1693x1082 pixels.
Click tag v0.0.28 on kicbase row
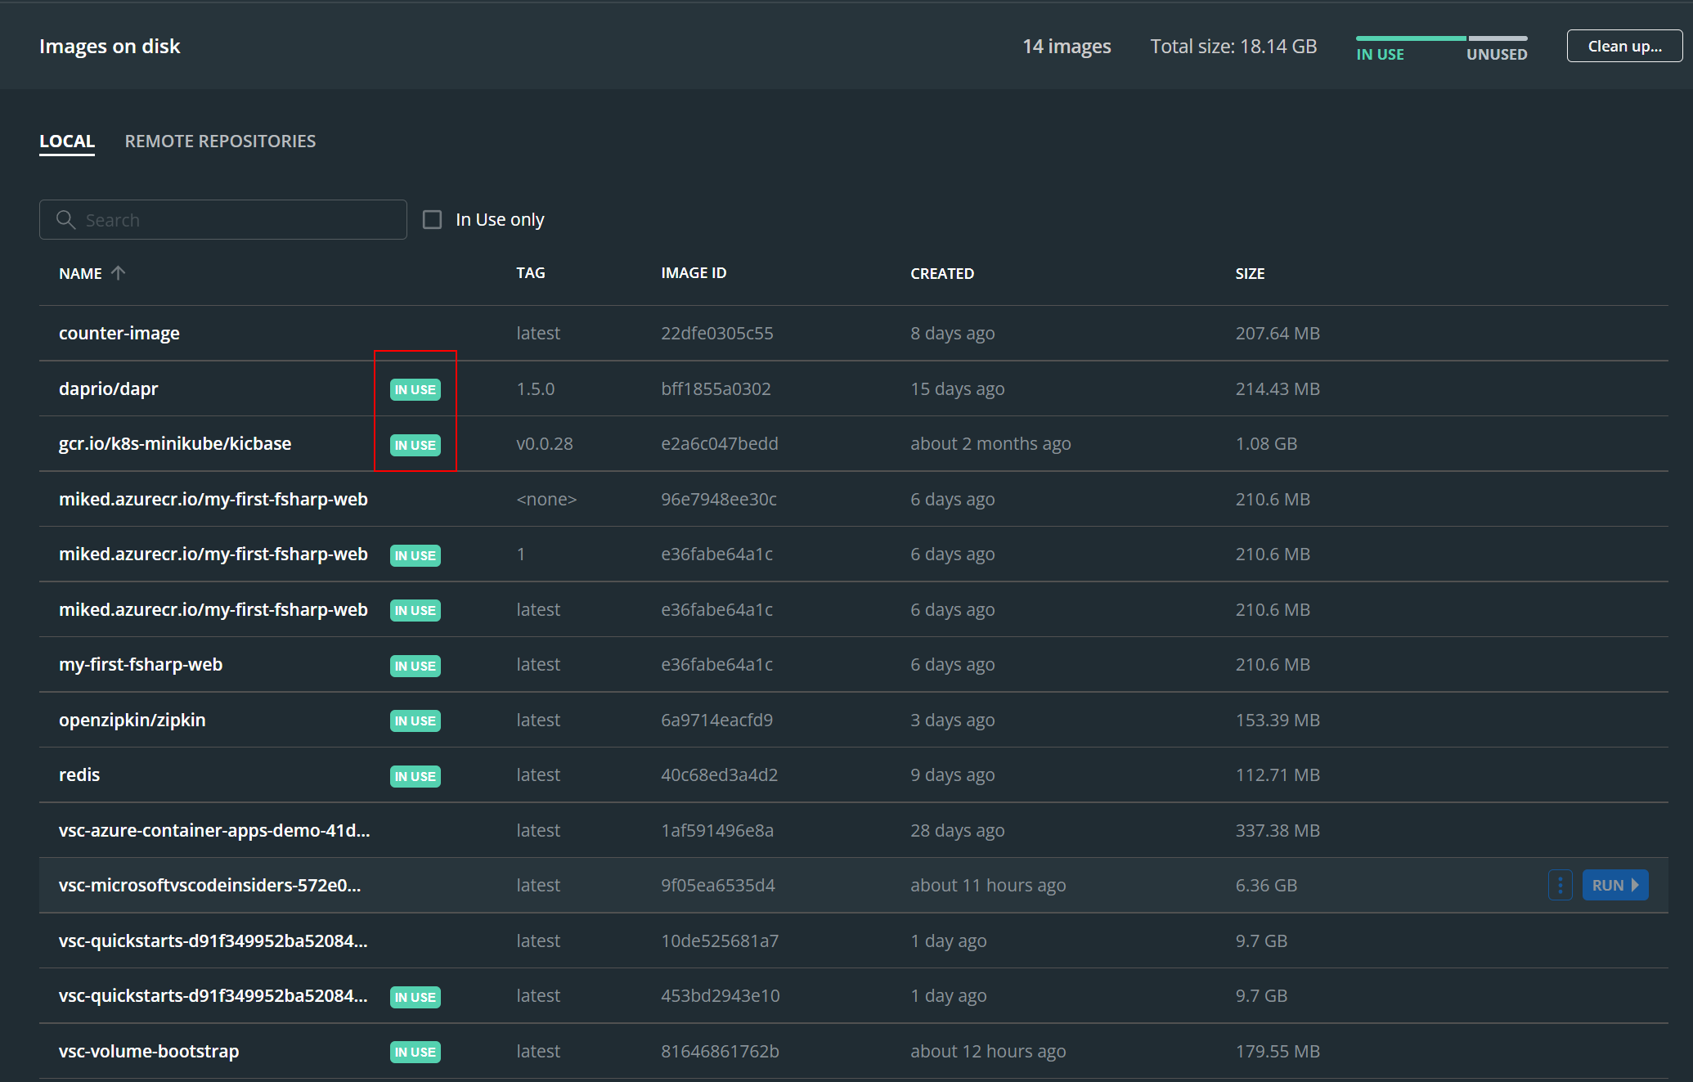click(545, 443)
